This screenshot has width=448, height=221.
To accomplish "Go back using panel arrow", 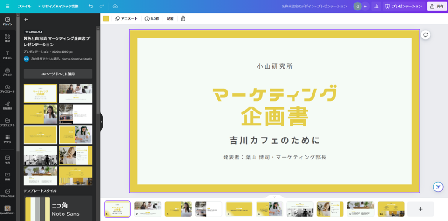I will coord(26,20).
